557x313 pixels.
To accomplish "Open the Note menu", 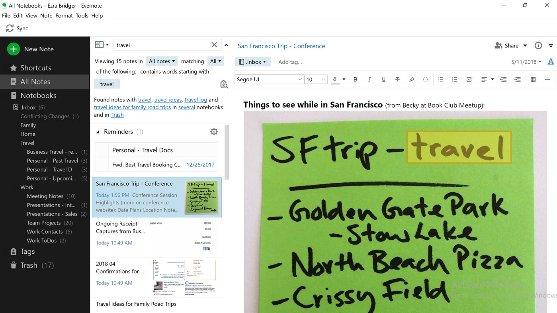I will 46,16.
